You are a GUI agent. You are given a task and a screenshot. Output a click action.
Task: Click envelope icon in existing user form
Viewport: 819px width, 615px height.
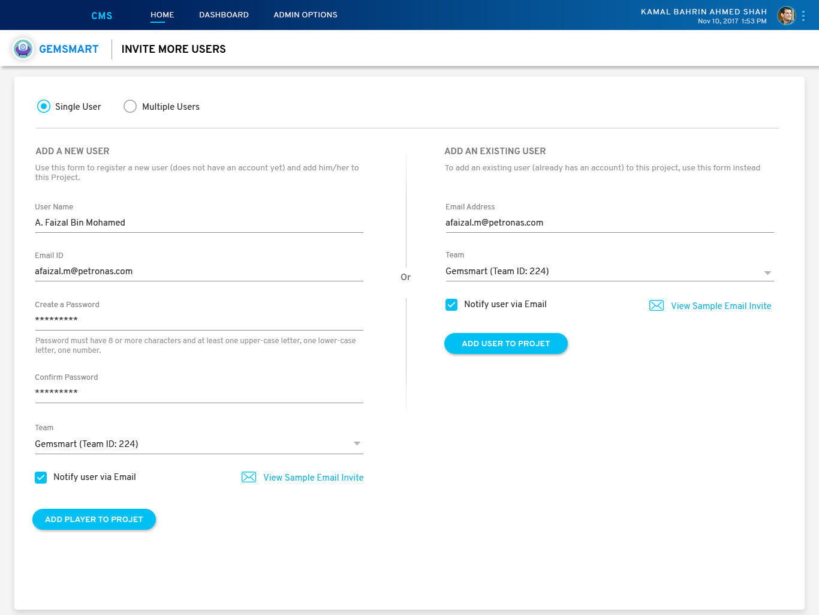pos(657,305)
